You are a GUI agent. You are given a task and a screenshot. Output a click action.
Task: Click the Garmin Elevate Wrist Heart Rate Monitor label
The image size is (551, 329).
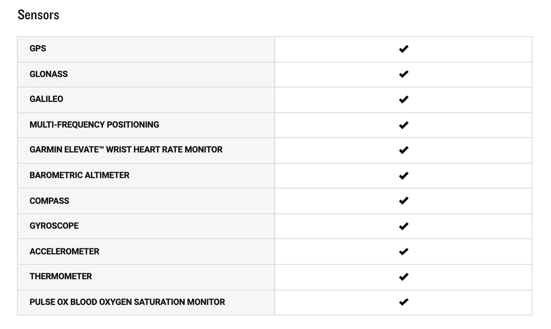click(x=126, y=150)
